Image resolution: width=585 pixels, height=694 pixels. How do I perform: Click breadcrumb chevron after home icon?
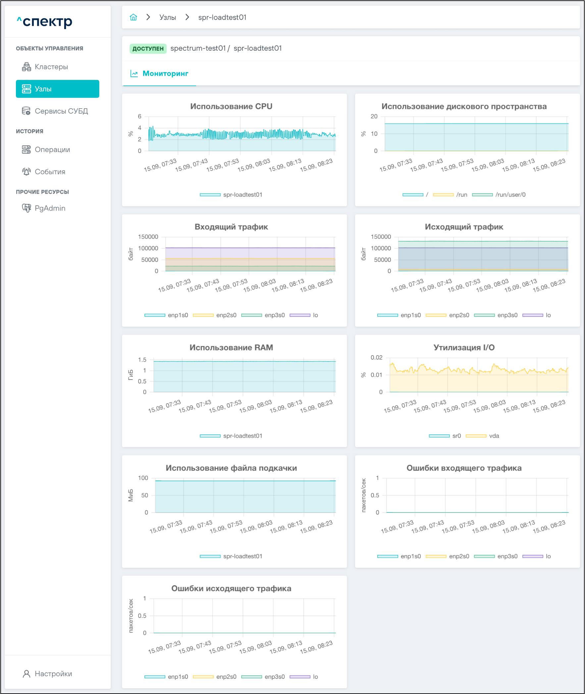pos(148,17)
